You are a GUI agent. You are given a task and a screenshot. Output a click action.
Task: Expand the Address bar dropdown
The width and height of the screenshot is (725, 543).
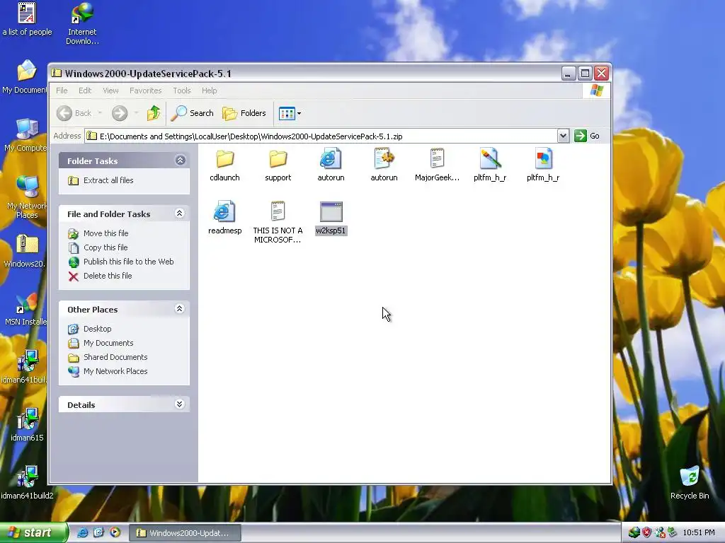(563, 136)
